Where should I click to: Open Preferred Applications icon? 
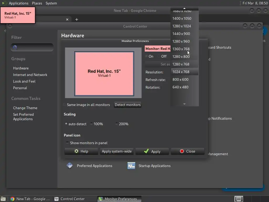(70, 166)
